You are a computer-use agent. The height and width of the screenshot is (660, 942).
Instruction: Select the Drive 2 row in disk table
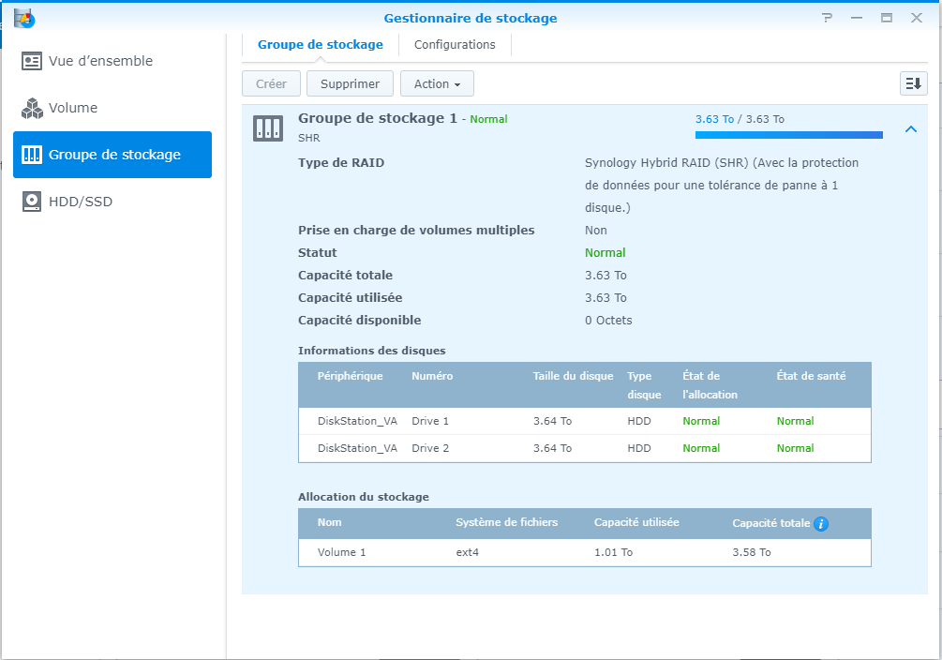coord(584,448)
